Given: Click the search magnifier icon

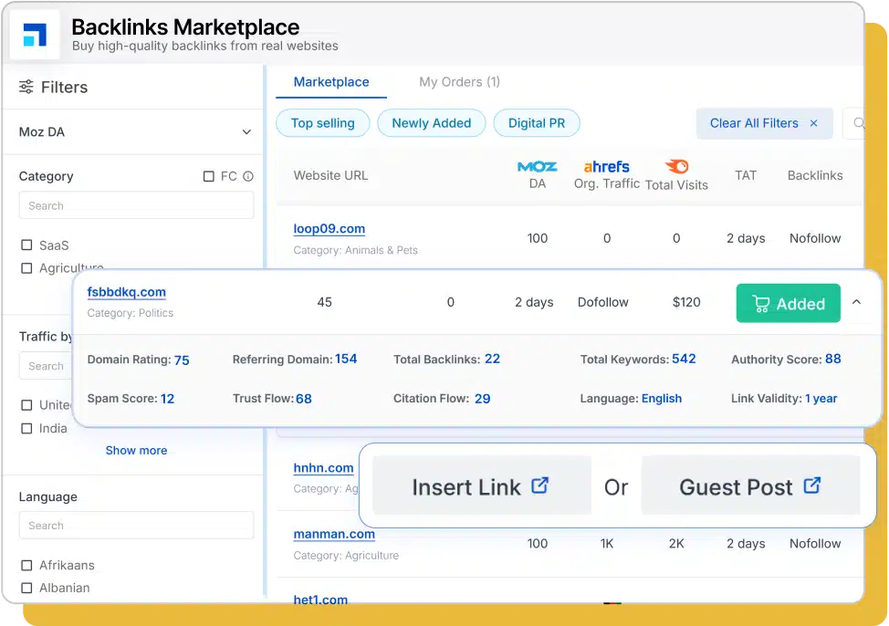Looking at the screenshot, I should coord(858,123).
